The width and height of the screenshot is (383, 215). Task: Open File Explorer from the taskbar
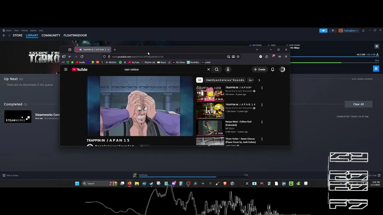point(137,183)
